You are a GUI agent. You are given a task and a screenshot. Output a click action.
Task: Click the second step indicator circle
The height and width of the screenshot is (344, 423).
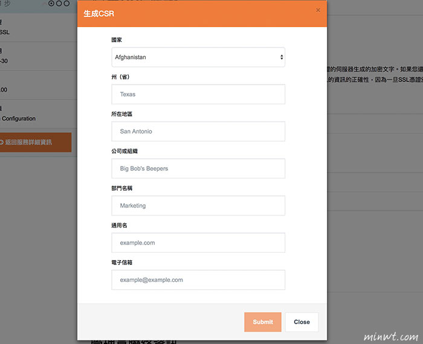point(59,4)
